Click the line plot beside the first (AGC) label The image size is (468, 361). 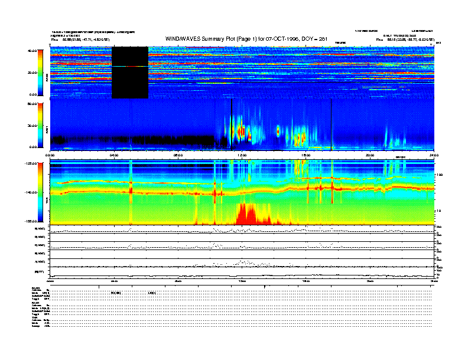(242, 229)
